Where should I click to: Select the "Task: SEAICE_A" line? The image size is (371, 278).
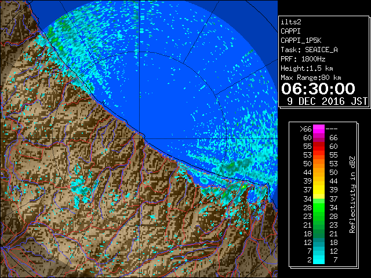(x=309, y=50)
